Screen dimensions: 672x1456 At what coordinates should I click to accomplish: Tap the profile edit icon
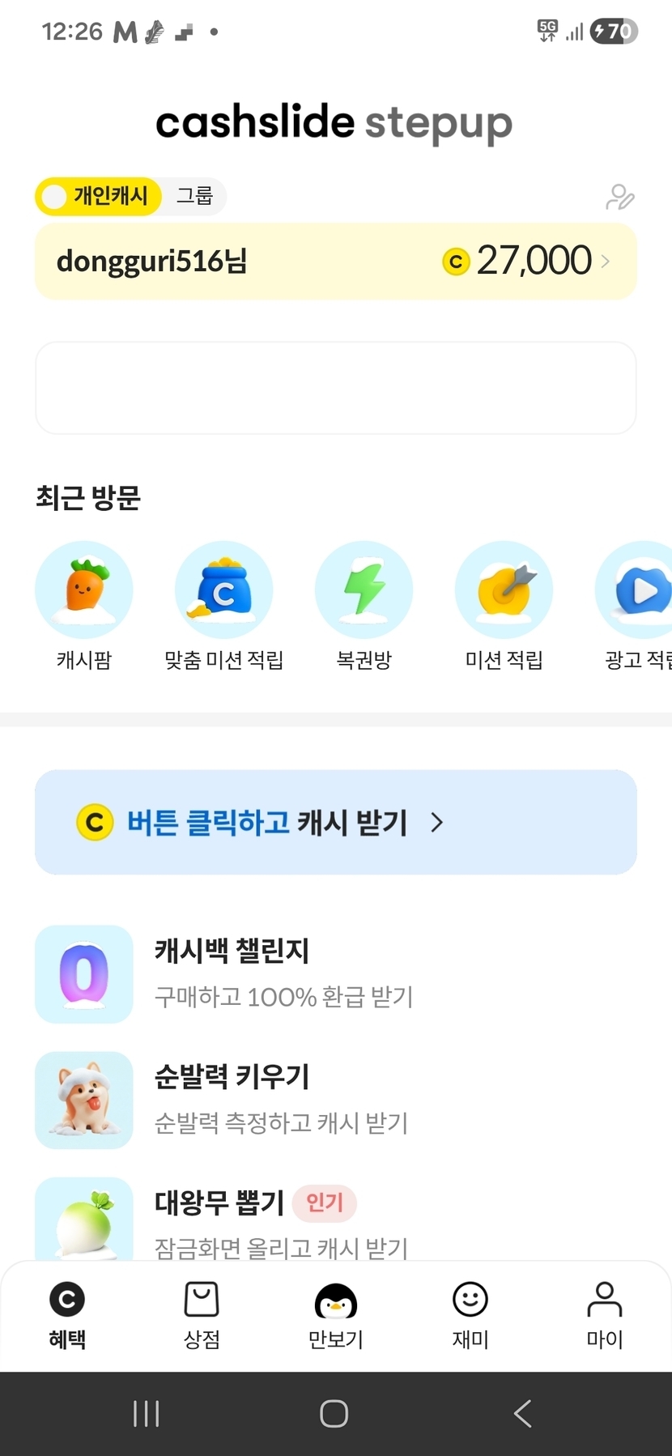coord(619,197)
